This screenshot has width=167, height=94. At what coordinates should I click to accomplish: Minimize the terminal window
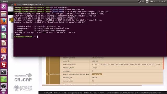17,5
